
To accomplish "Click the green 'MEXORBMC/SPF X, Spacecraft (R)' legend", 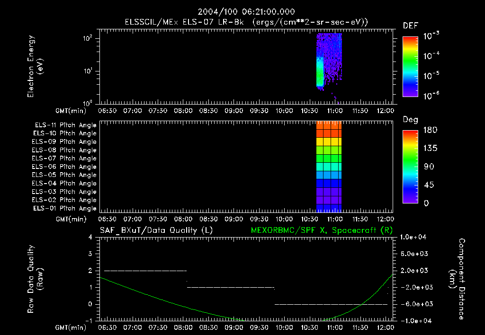I will coord(322,230).
